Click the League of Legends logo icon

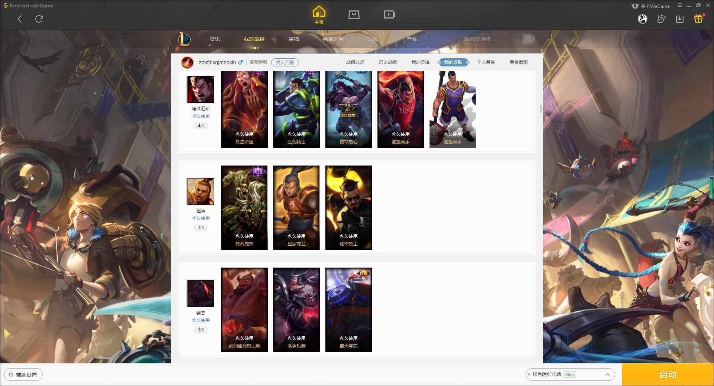[184, 39]
